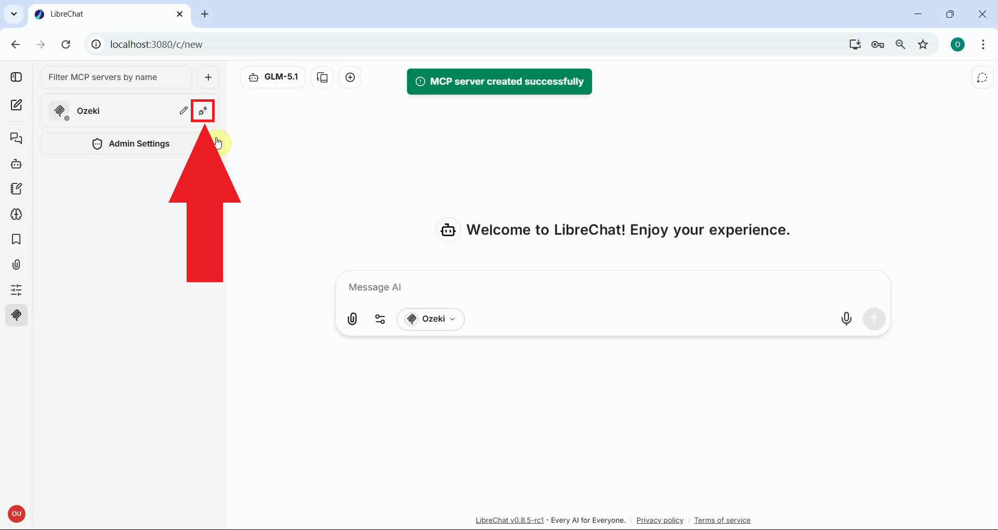Image resolution: width=998 pixels, height=530 pixels.
Task: Toggle temporary chat icon at top right
Action: click(982, 78)
